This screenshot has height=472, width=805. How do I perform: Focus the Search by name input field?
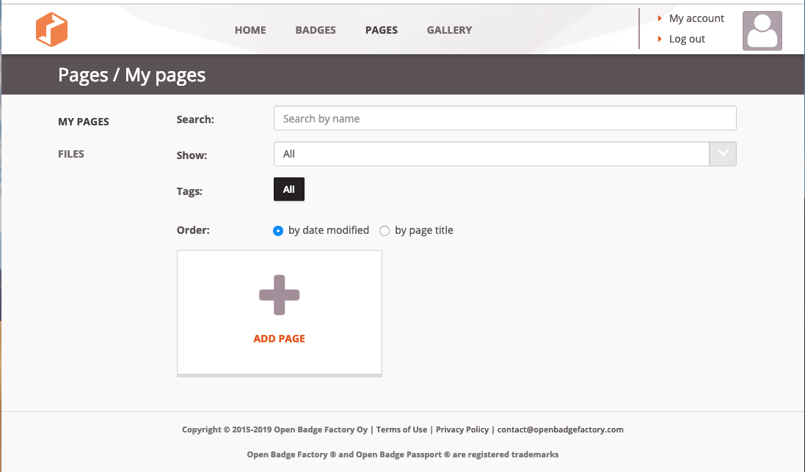505,119
